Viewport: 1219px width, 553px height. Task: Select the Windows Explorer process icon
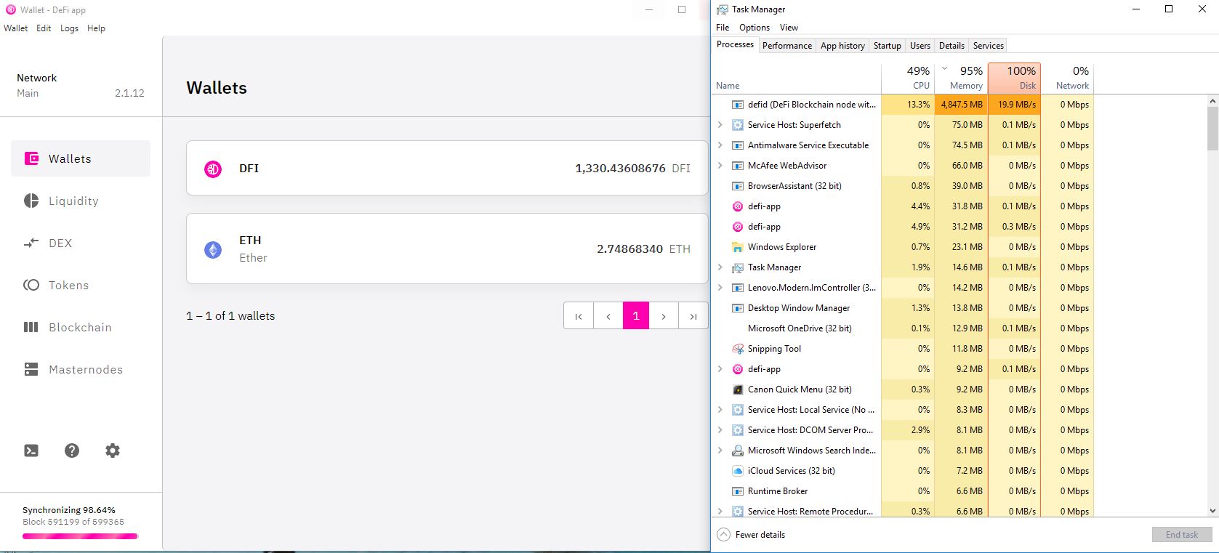(738, 247)
